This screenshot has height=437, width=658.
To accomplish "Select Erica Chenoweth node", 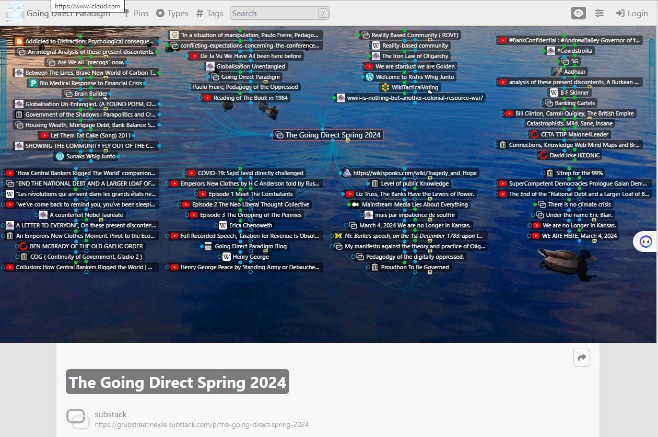I will coord(245,225).
